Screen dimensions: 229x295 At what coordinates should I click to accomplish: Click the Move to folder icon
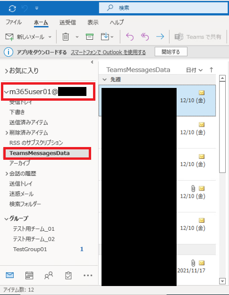105,36
